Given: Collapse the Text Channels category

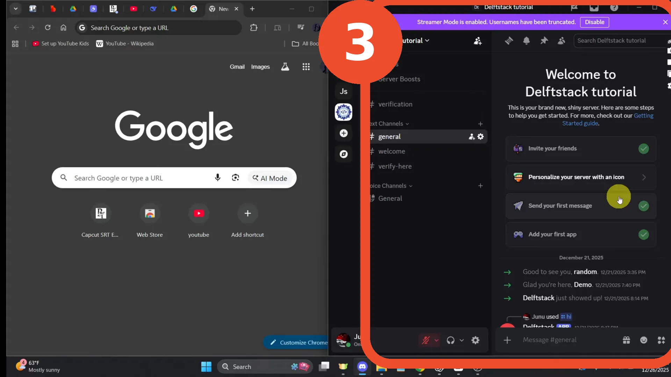Looking at the screenshot, I should click(x=390, y=124).
